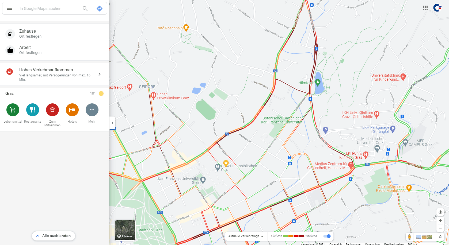Expand Hohes Verkehrsaufkommen details
449x245 pixels.
pos(55,74)
